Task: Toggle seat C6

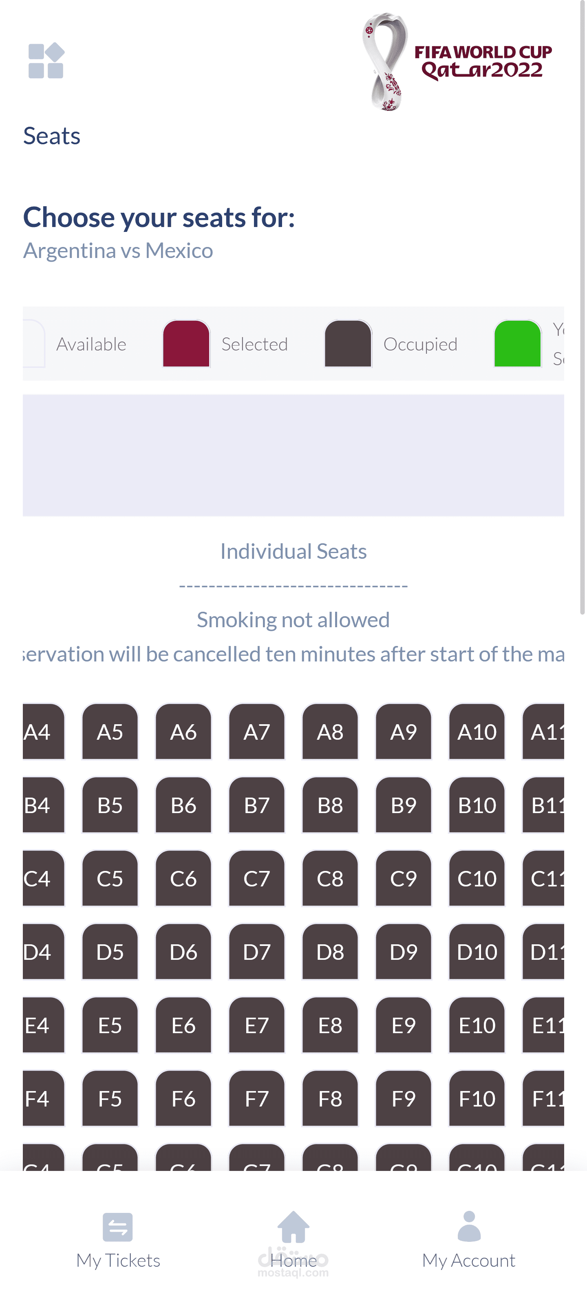Action: (183, 878)
